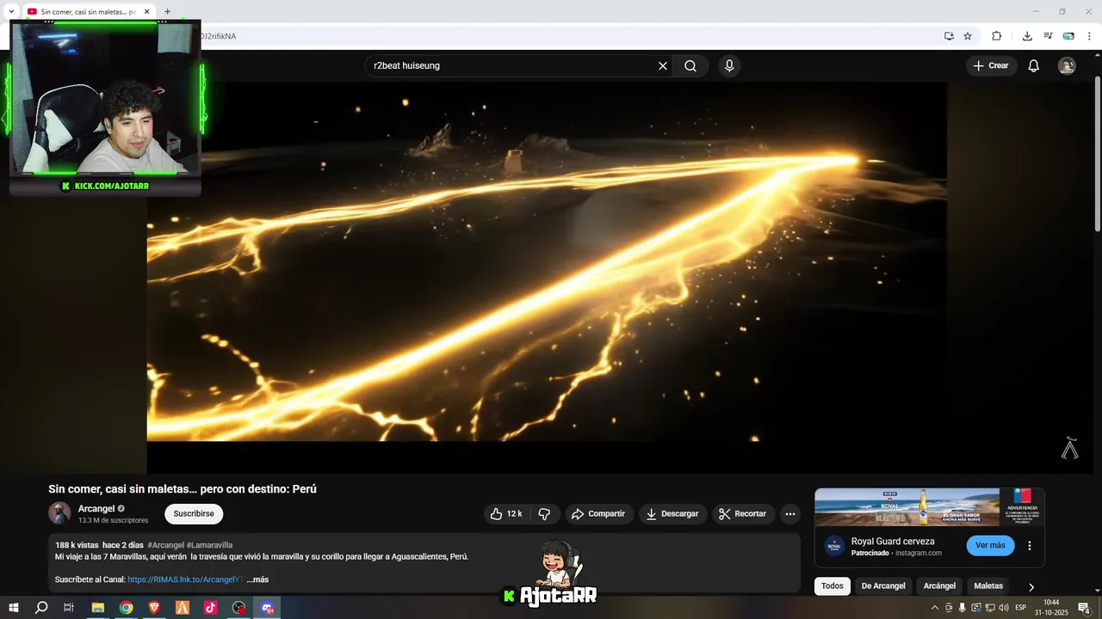
Task: Open the #Arcangel hashtag
Action: pos(166,545)
